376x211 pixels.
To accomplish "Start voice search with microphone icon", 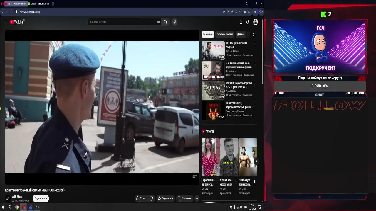I will click(175, 22).
